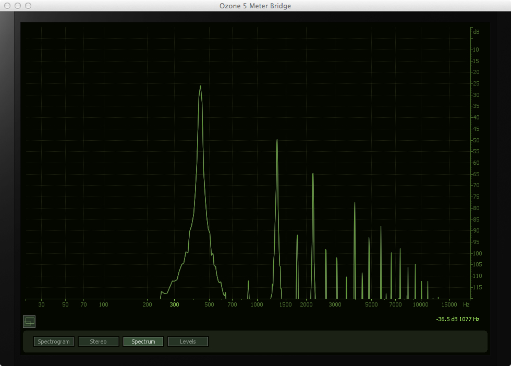511x366 pixels.
Task: Open the Stereo meter view
Action: pos(98,341)
